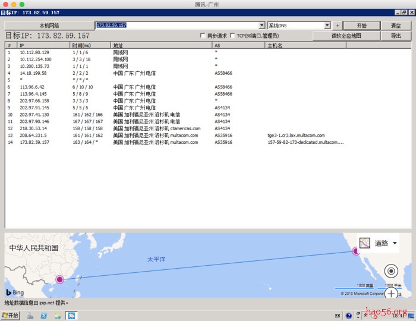Select hop row 202.97.91.145
The image size is (416, 321).
208,108
